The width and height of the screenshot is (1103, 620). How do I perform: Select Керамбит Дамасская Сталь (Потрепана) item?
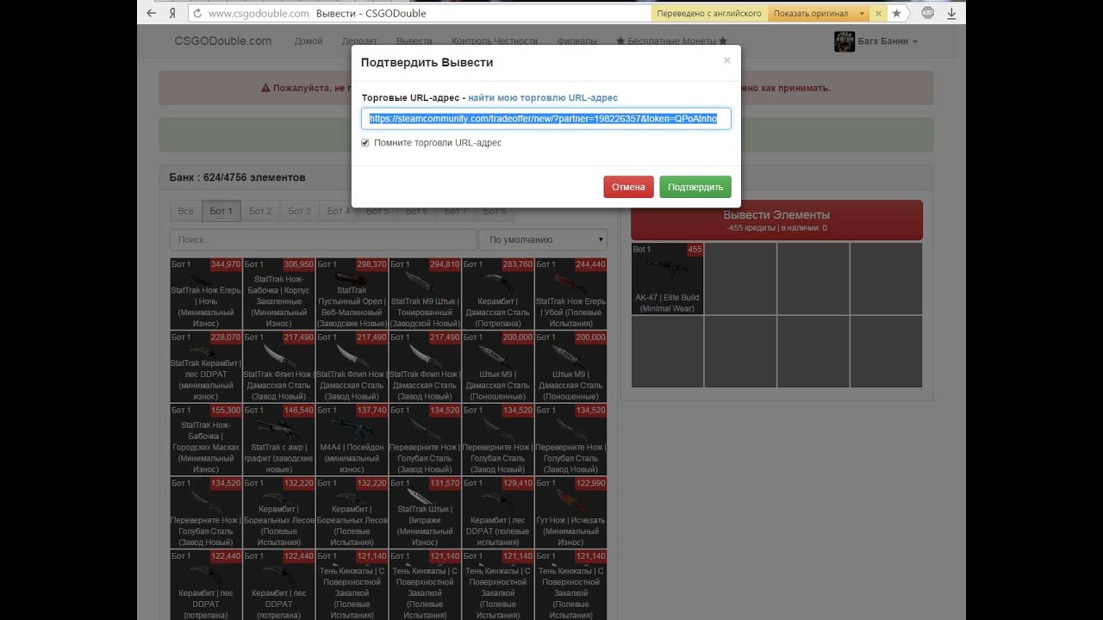(x=497, y=294)
